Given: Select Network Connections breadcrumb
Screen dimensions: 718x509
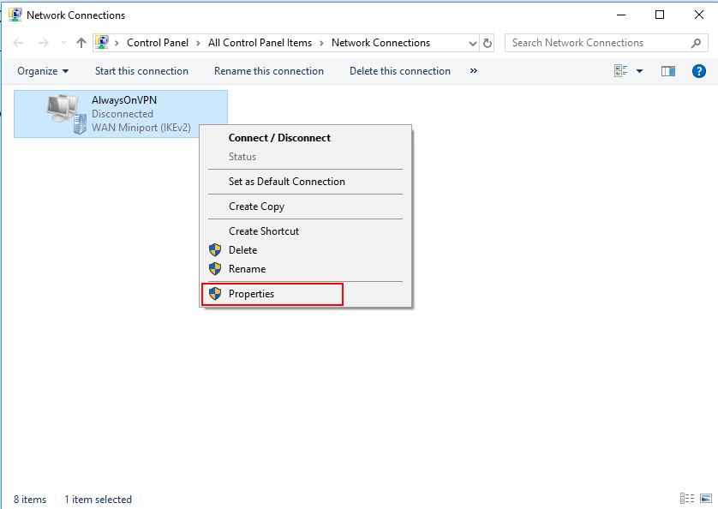Looking at the screenshot, I should pos(380,43).
